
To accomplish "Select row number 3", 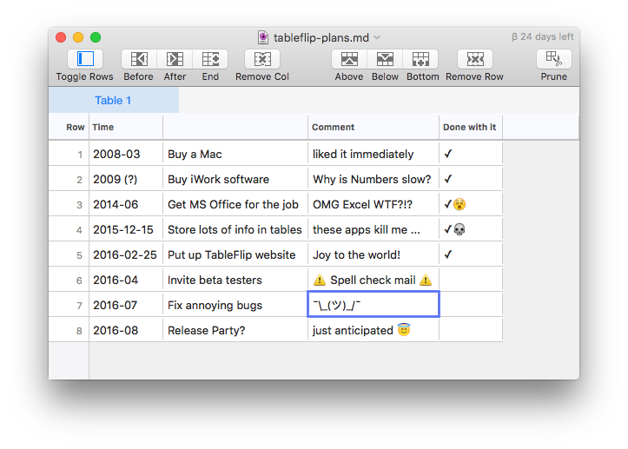I will (69, 205).
